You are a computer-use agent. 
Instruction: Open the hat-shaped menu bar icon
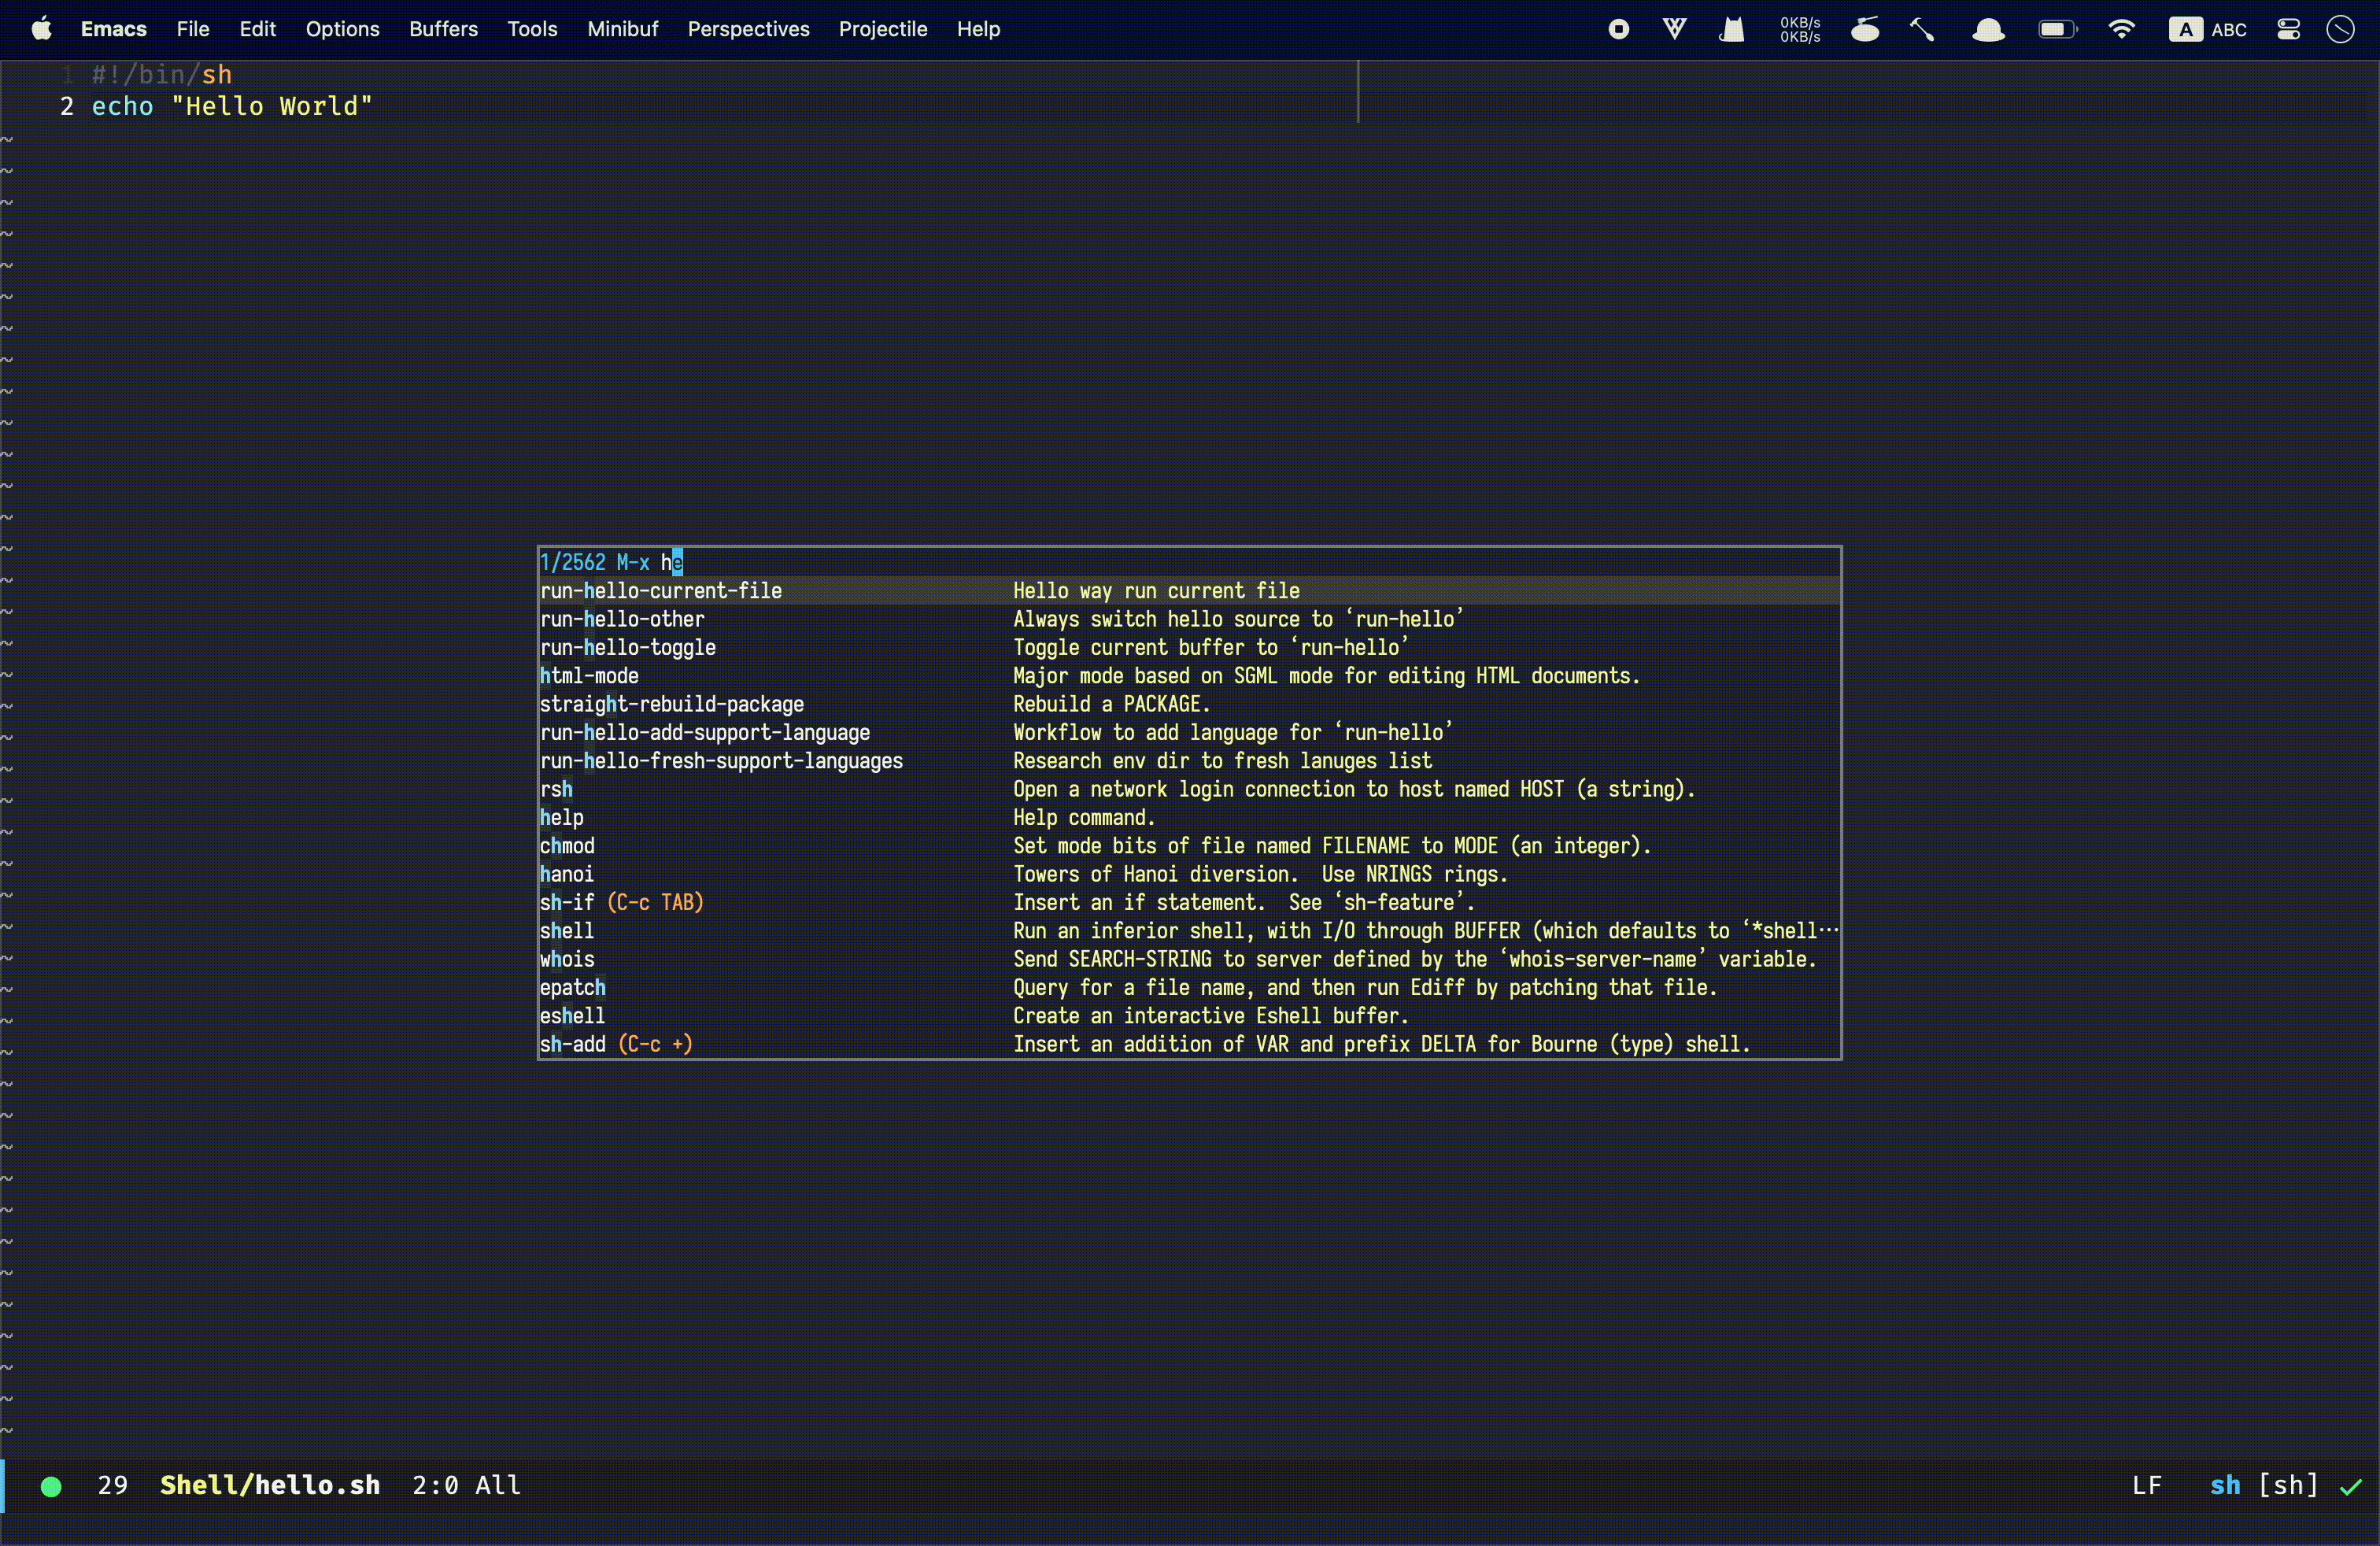click(x=1988, y=30)
